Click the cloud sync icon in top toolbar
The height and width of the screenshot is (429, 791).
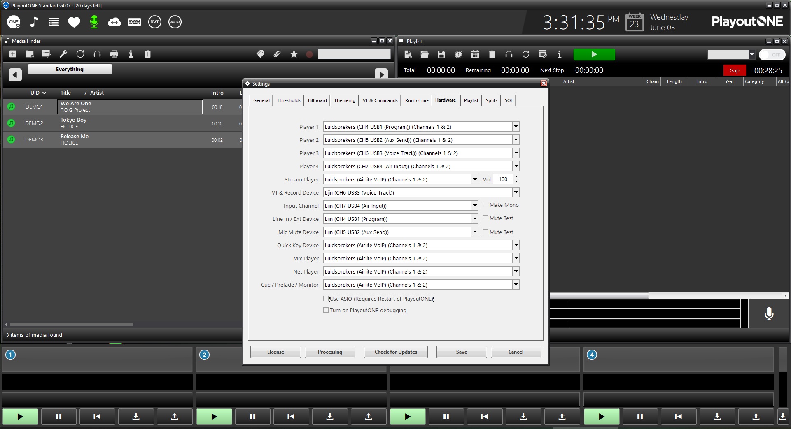(114, 22)
